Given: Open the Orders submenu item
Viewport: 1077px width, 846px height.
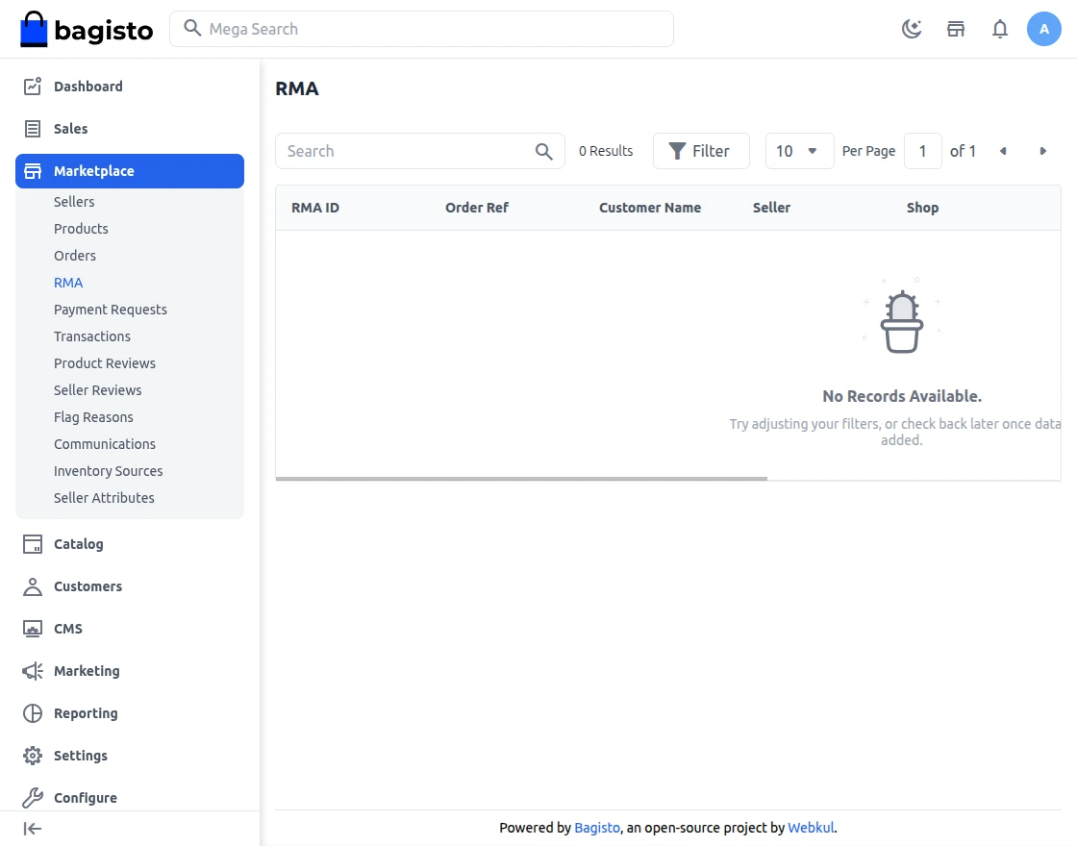Looking at the screenshot, I should point(75,256).
